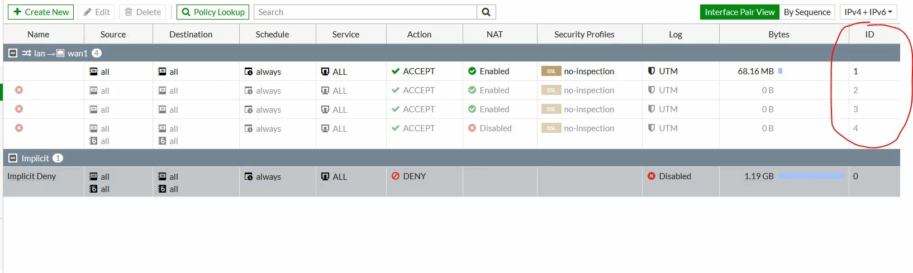Click the red disabled icon on policy 4
913x273 pixels.
(x=19, y=128)
